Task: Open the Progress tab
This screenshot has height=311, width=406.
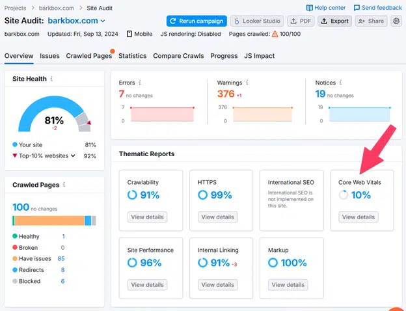Action: point(224,56)
